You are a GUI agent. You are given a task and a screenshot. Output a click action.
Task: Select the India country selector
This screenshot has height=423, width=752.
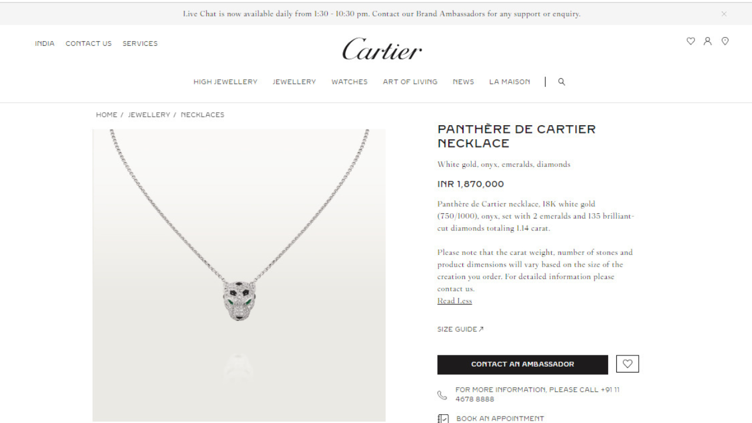[45, 43]
